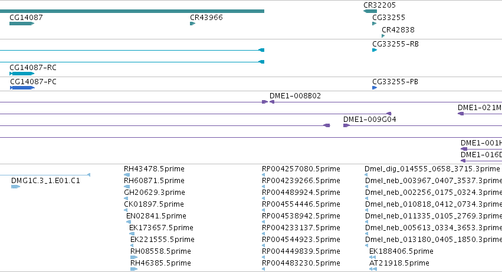The height and width of the screenshot is (272, 502).
Task: Select the DMG1C.3_1.E01.C1 feature arrow
Action: coord(16,187)
